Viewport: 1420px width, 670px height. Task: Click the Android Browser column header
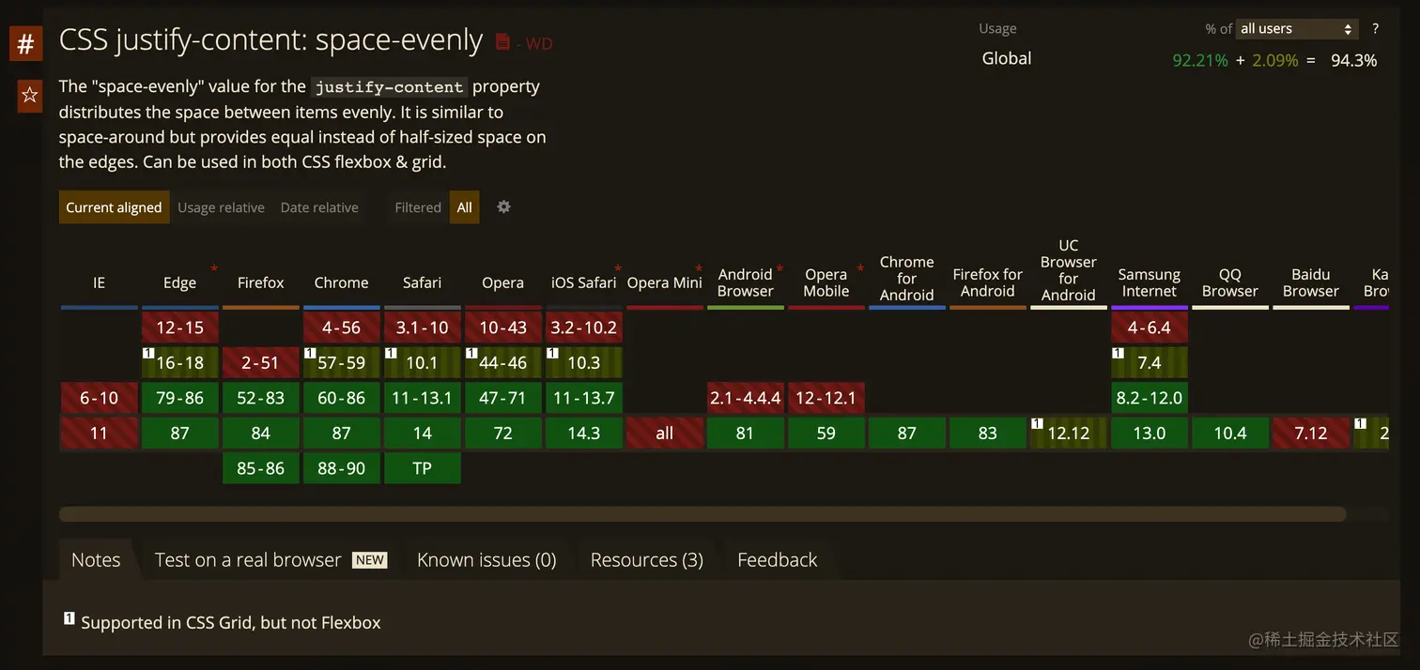pos(746,282)
